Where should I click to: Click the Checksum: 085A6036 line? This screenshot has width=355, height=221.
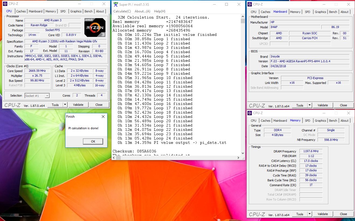pos(134,151)
